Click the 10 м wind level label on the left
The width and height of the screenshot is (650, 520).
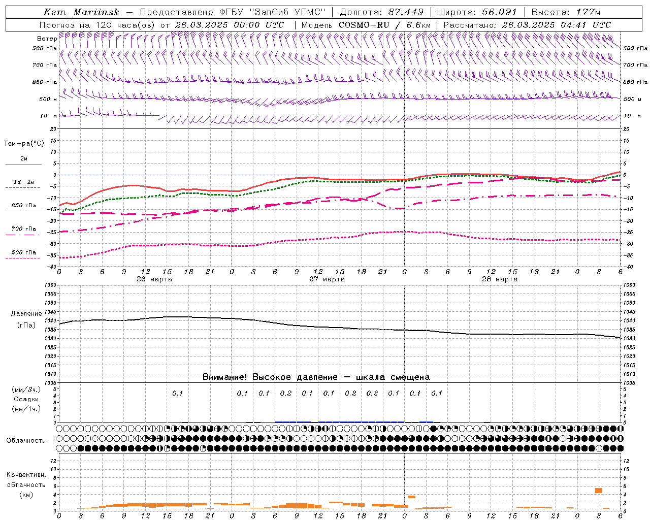(x=48, y=116)
